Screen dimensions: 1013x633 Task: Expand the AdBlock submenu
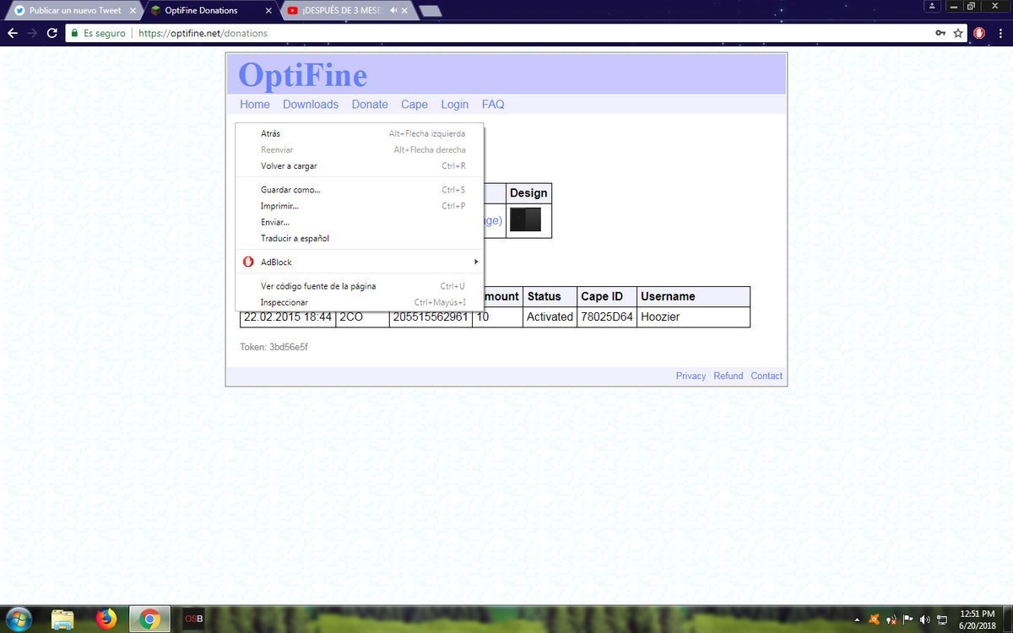(x=360, y=262)
